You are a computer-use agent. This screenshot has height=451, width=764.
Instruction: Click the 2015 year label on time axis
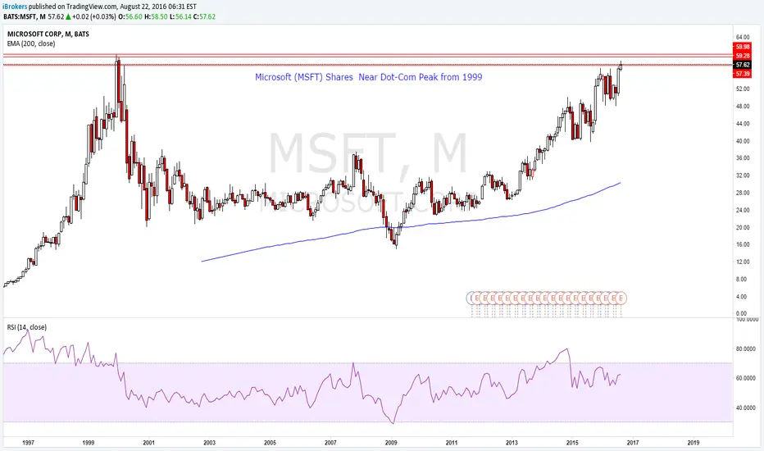(x=572, y=443)
